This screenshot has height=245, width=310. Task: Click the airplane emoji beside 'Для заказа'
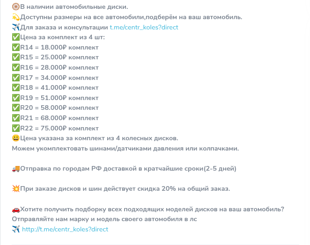click(x=15, y=28)
